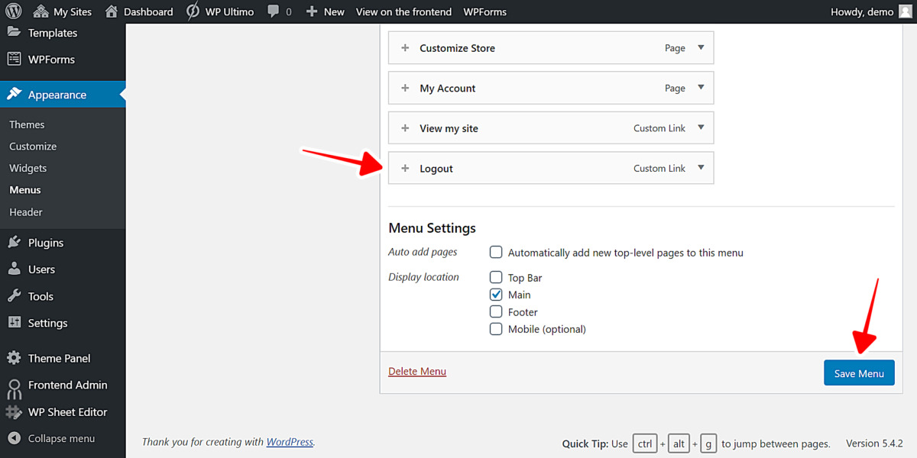Click the Delete Menu link
The height and width of the screenshot is (458, 917).
(416, 371)
